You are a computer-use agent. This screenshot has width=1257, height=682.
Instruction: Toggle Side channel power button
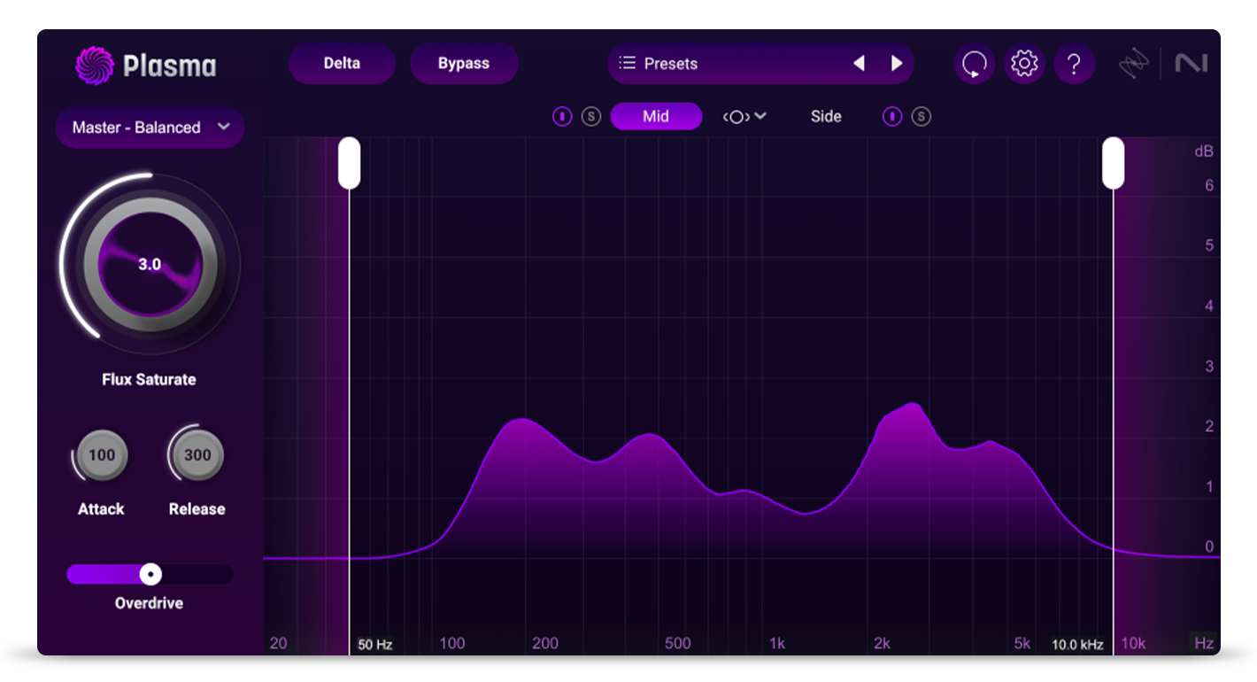(x=892, y=116)
